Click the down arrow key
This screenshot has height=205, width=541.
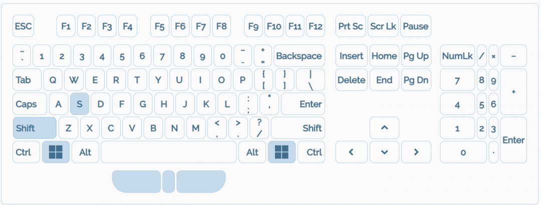point(384,152)
